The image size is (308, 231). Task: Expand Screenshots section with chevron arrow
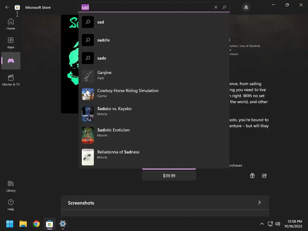260,202
